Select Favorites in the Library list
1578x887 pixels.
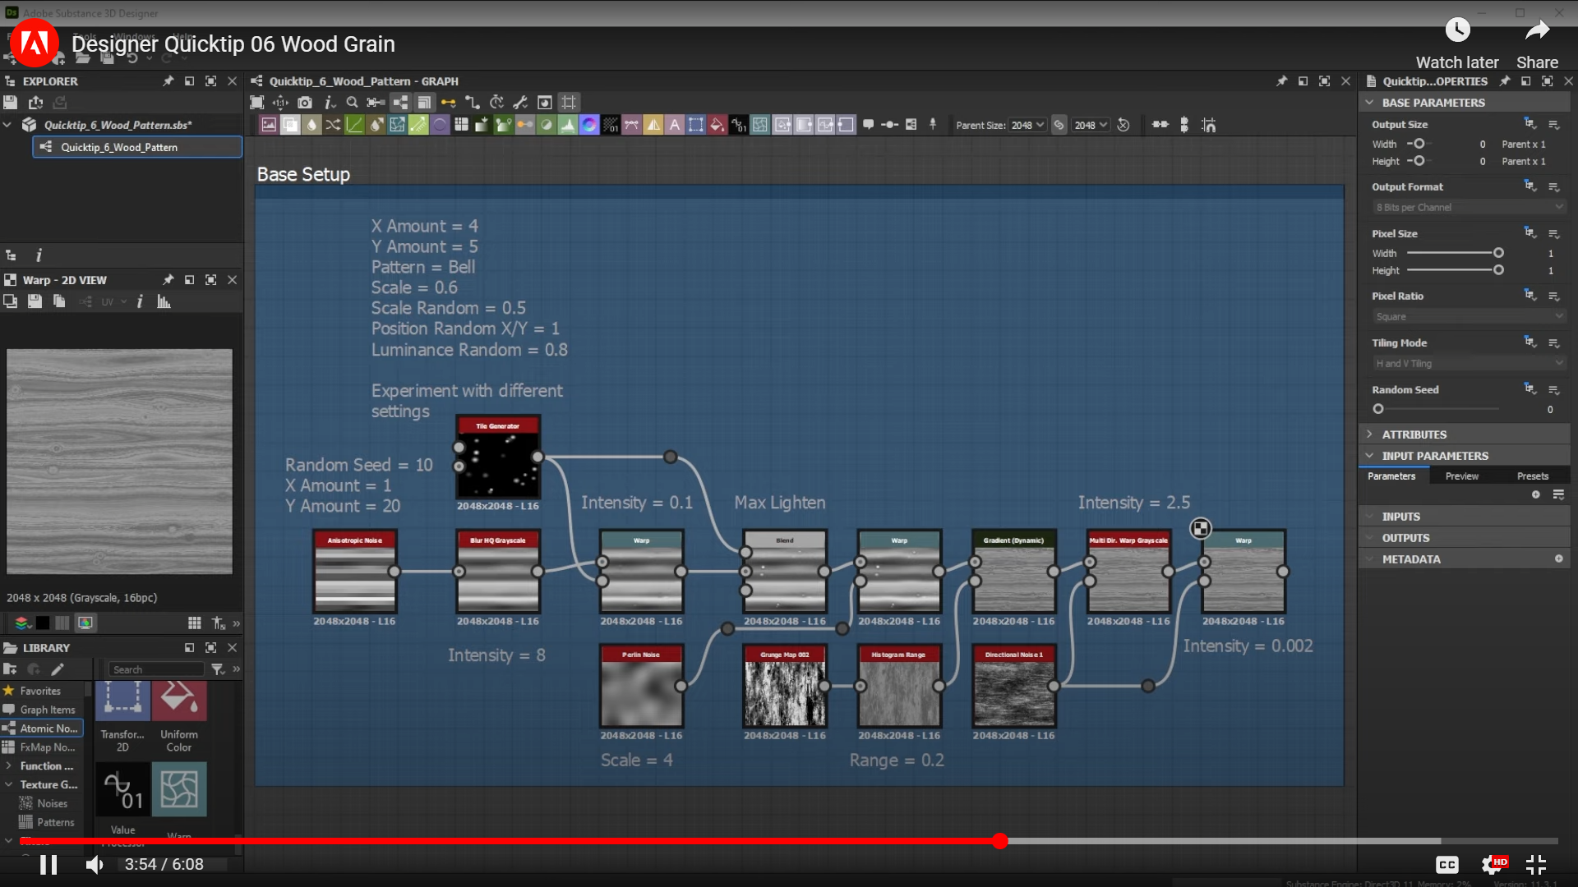[x=40, y=692]
